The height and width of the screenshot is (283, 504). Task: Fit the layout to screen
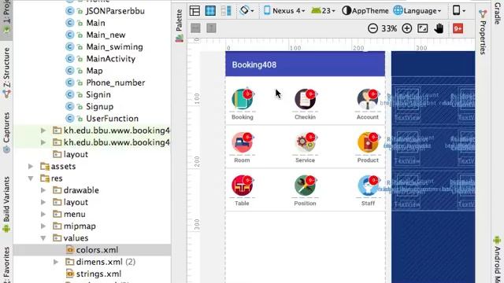pyautogui.click(x=423, y=28)
